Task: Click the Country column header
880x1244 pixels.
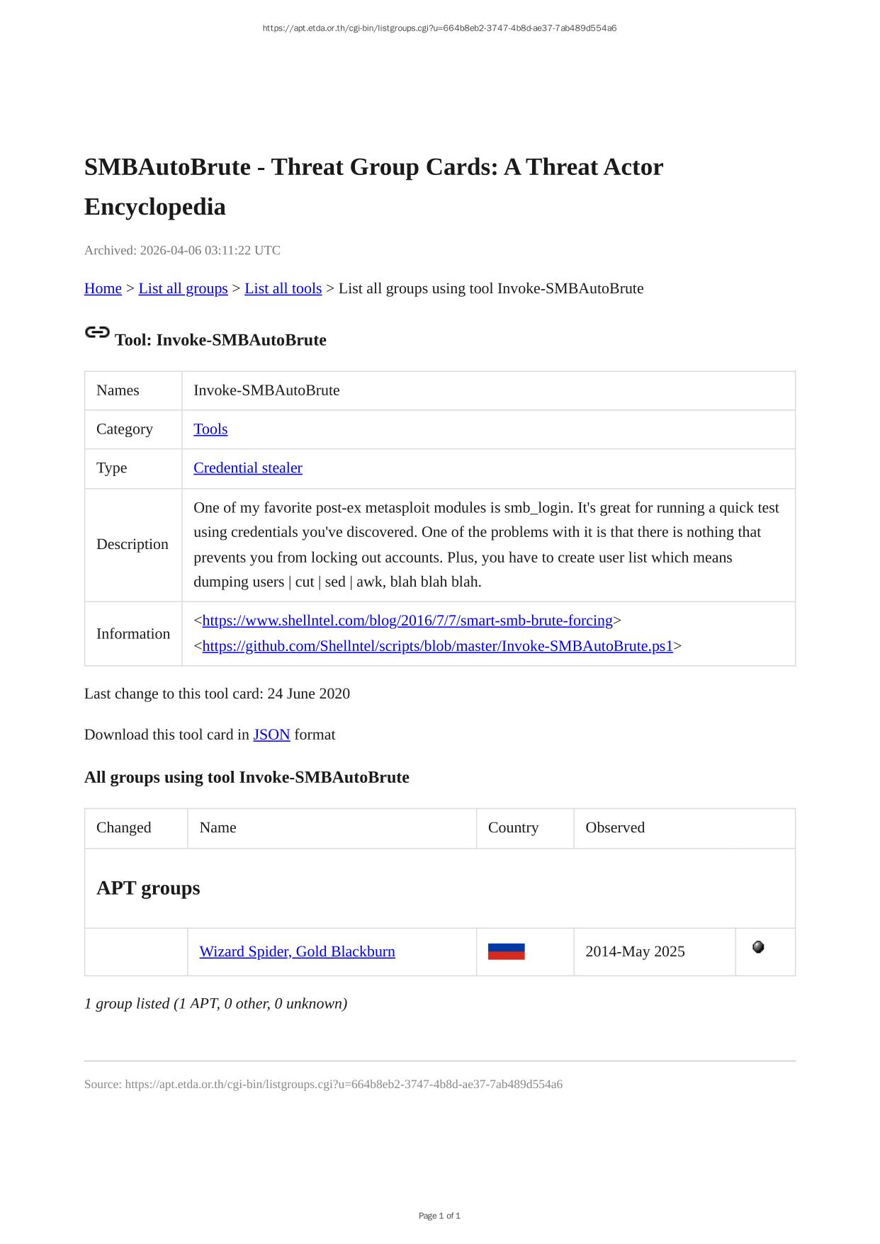Action: point(513,827)
